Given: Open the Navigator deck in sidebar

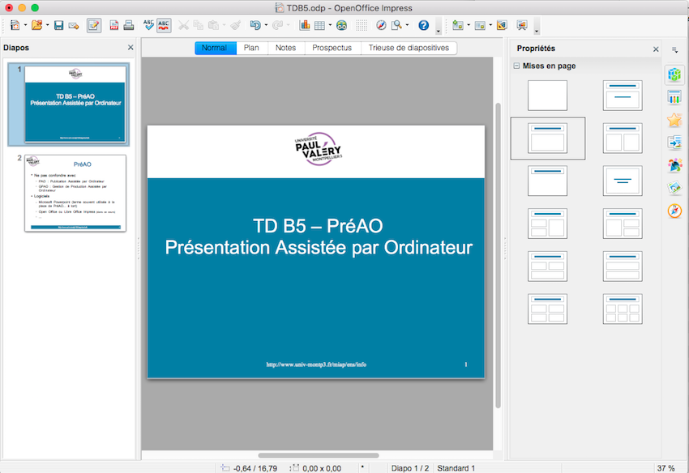Looking at the screenshot, I should tap(674, 211).
